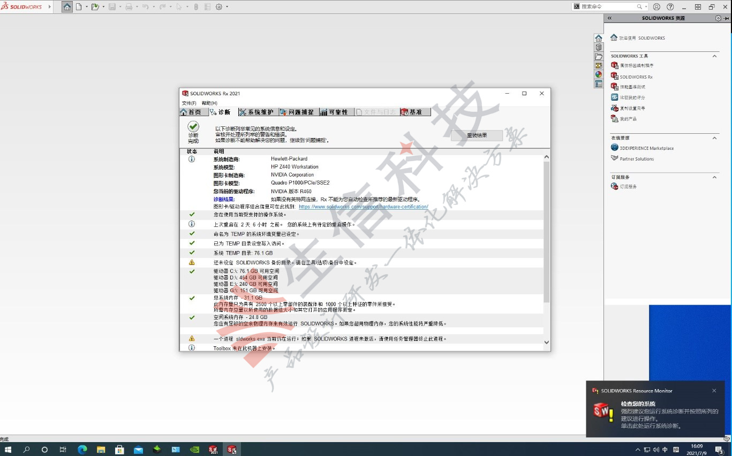This screenshot has width=732, height=456.
Task: Open the Options gear in the top toolbar
Action: tap(218, 7)
